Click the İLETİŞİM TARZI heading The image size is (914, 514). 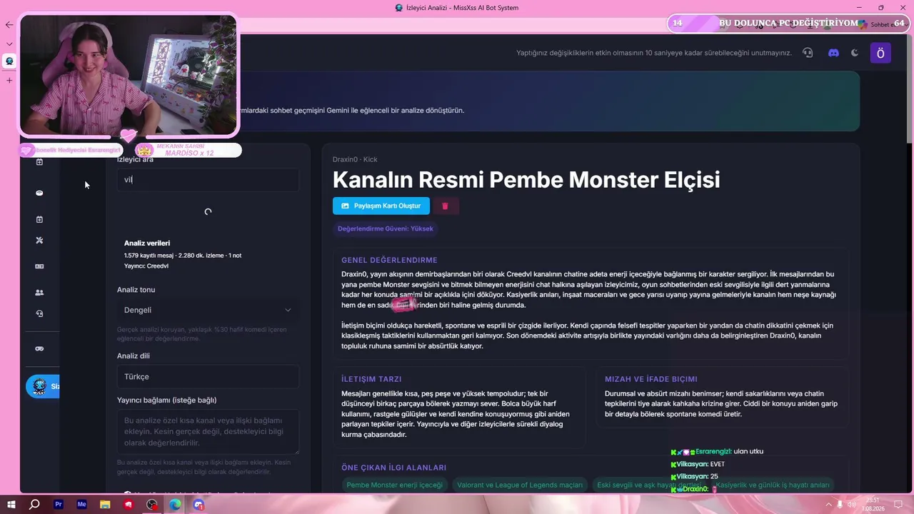point(371,379)
